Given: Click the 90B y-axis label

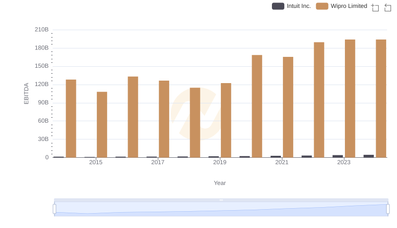Looking at the screenshot, I should (x=43, y=103).
